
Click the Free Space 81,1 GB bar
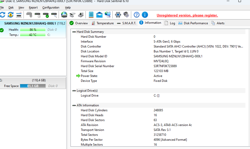click(33, 86)
